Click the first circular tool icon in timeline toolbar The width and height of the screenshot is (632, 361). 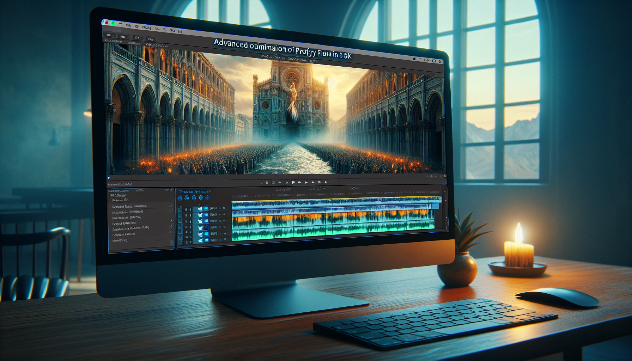tap(180, 197)
